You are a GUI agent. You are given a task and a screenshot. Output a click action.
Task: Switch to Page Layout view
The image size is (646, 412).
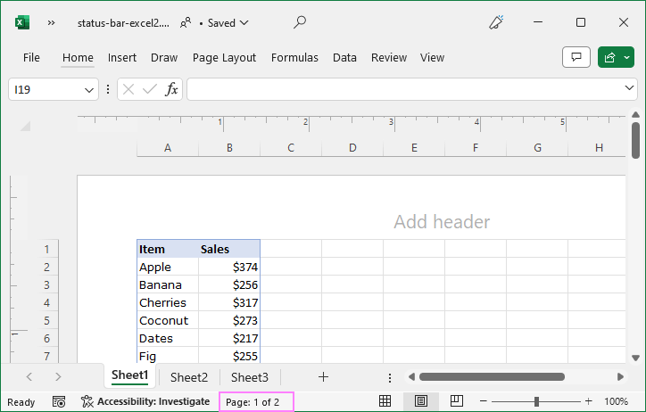tap(421, 402)
